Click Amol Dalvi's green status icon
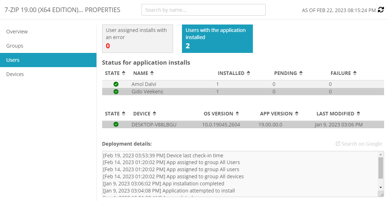The image size is (388, 201). click(x=116, y=84)
